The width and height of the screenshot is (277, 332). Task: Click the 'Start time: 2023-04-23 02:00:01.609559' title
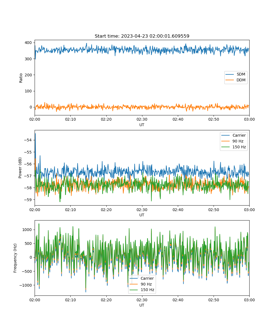point(142,36)
